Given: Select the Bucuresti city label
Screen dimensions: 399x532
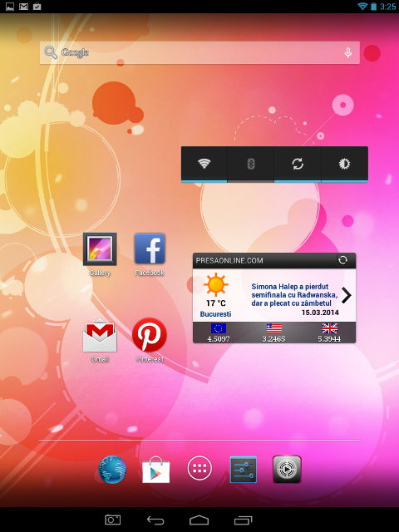Looking at the screenshot, I should click(x=215, y=314).
